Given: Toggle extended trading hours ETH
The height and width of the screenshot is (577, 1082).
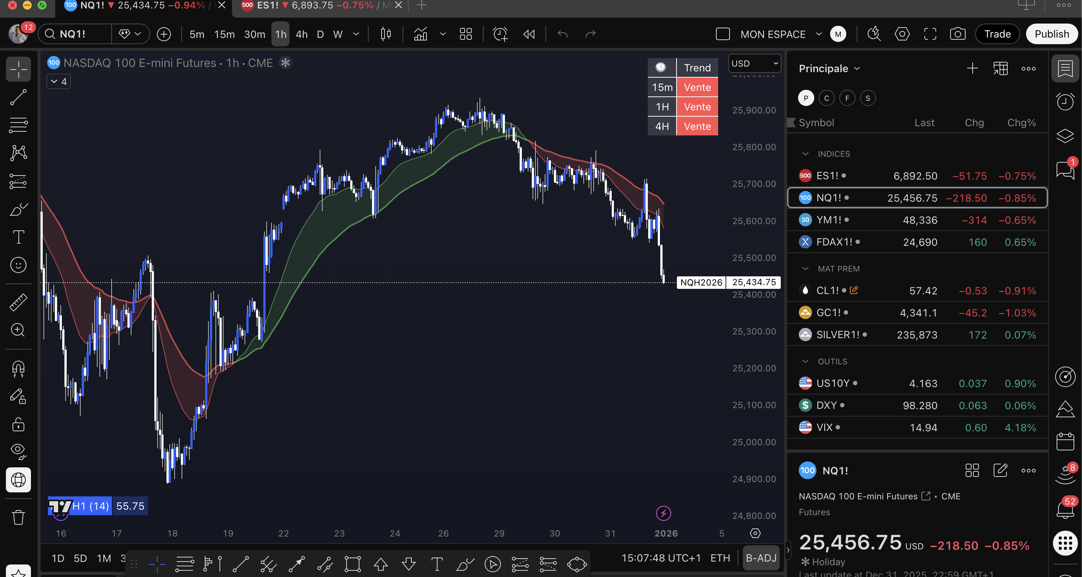Looking at the screenshot, I should (x=720, y=558).
